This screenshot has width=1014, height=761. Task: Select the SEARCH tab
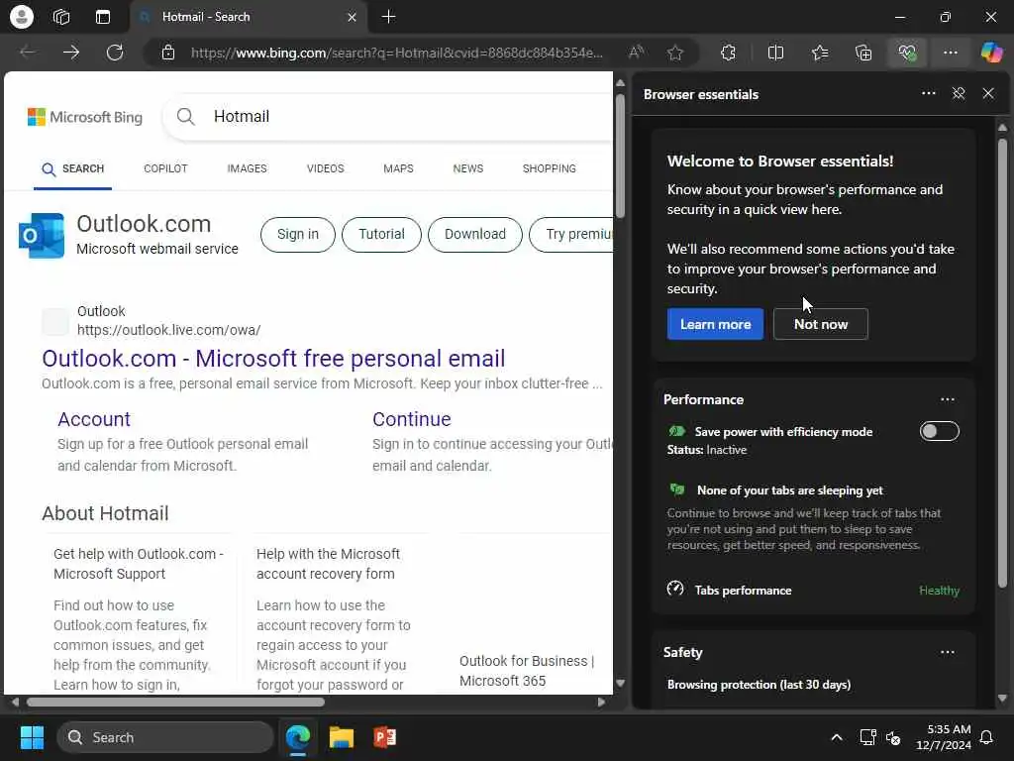[x=72, y=168]
